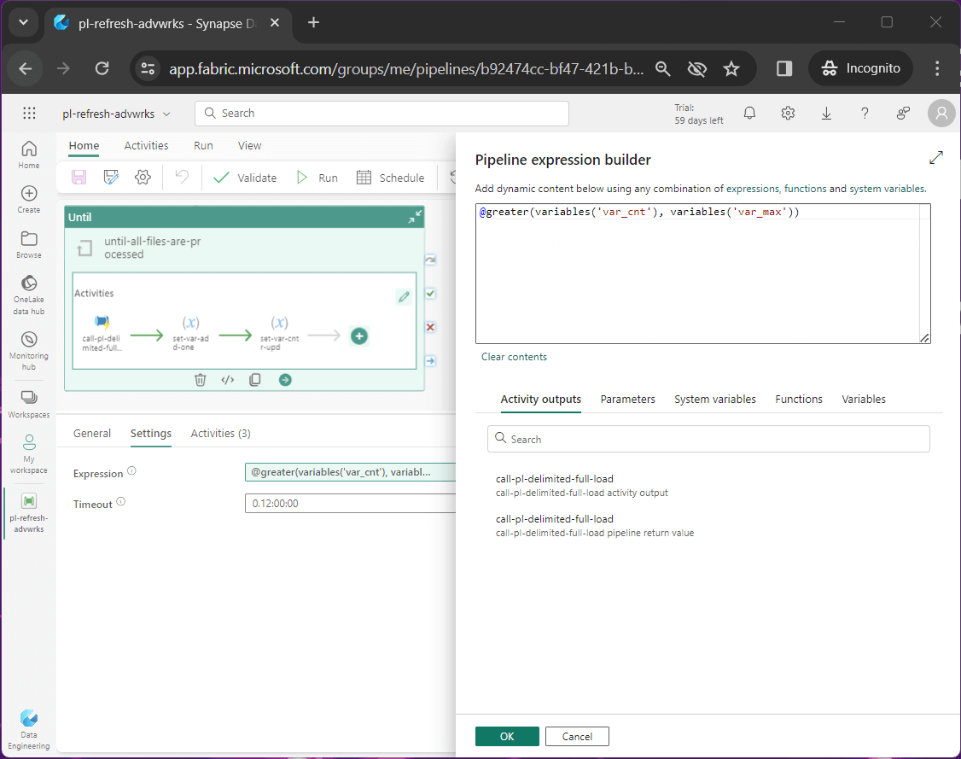Open the Monitoring hub in the sidebar
Image resolution: width=961 pixels, height=759 pixels.
point(28,348)
